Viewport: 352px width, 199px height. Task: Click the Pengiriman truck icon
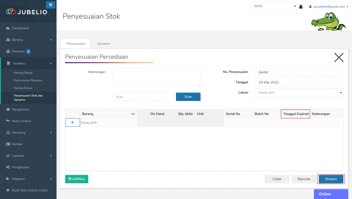coord(8,110)
